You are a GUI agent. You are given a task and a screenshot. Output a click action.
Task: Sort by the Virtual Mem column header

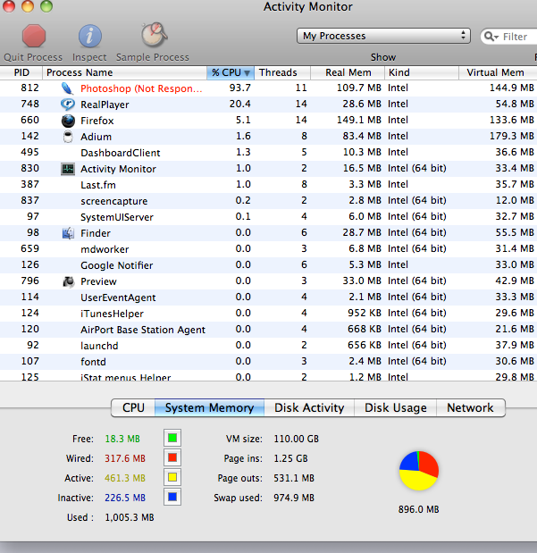pyautogui.click(x=498, y=72)
